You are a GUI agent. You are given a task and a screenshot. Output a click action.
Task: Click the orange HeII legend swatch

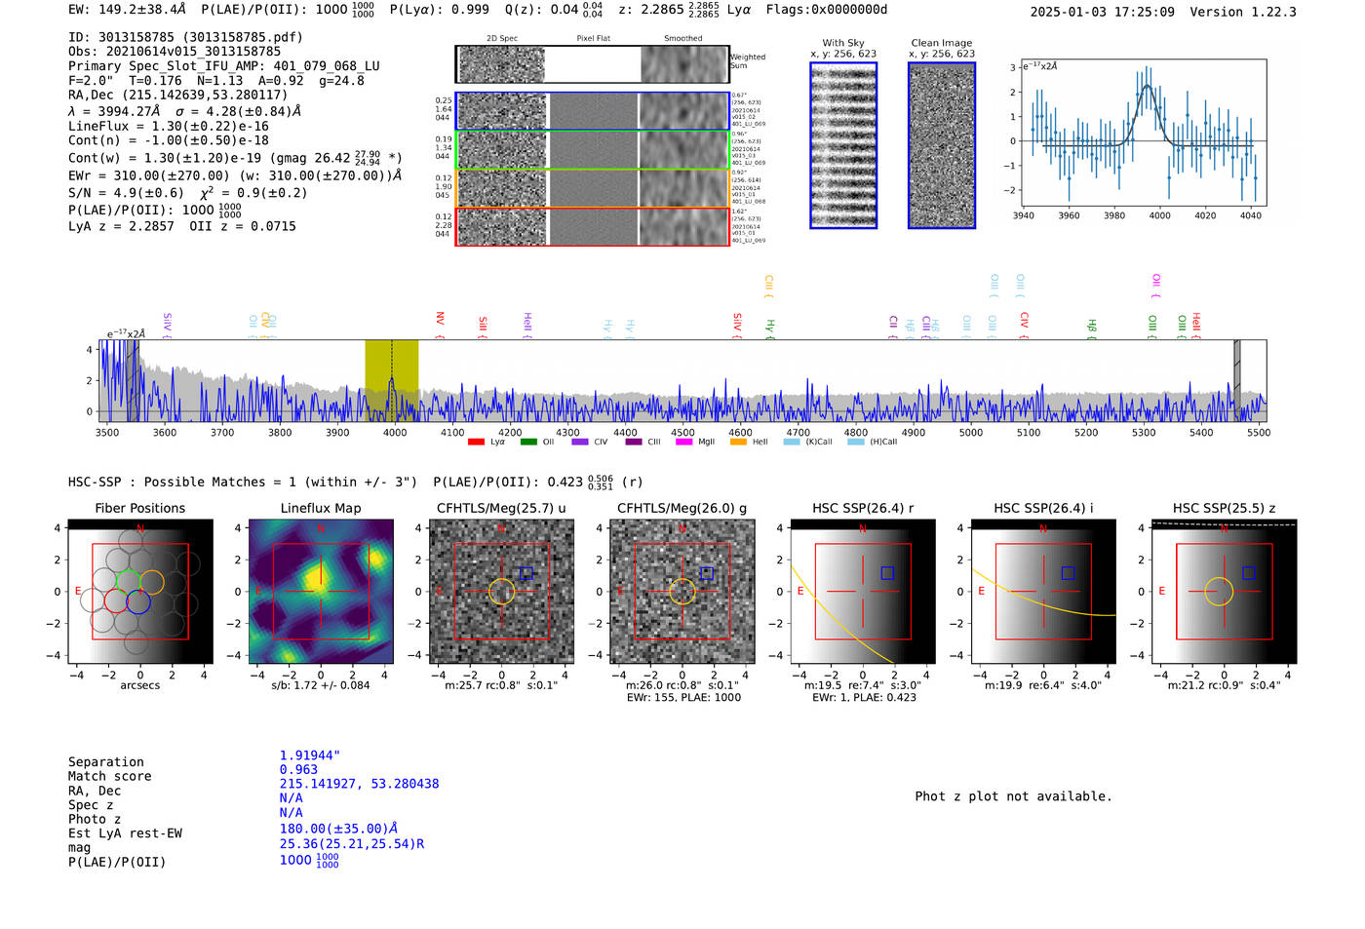[x=738, y=442]
